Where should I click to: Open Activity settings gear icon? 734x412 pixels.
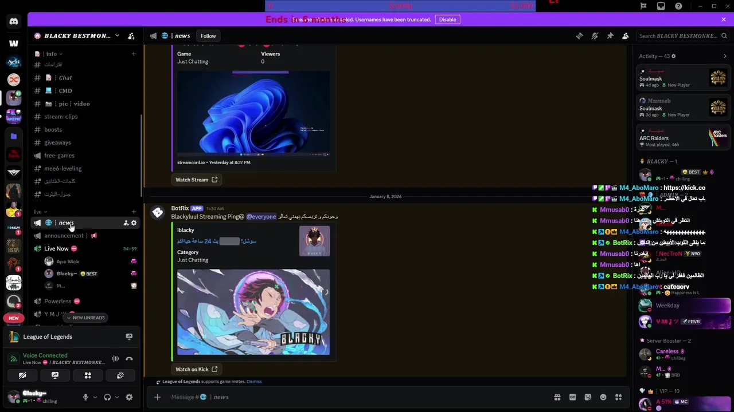[x=673, y=56]
